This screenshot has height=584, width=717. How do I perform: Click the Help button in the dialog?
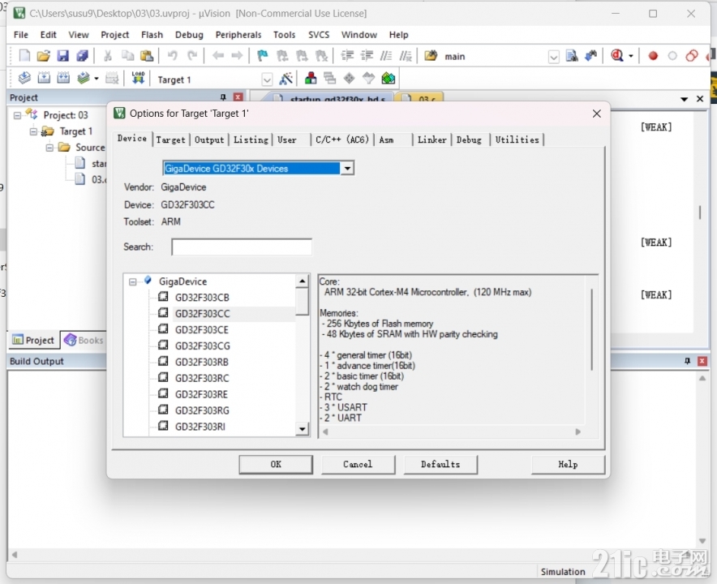click(568, 464)
